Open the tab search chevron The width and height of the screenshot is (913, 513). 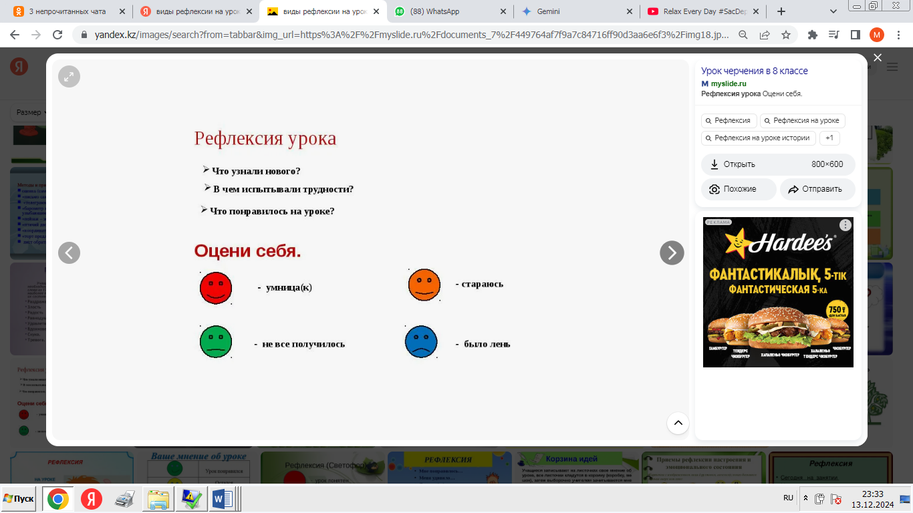[833, 11]
